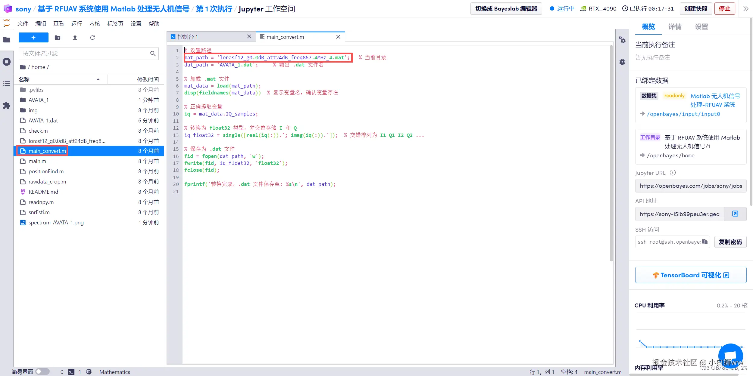
Task: Open the API address external link icon
Action: 735,214
